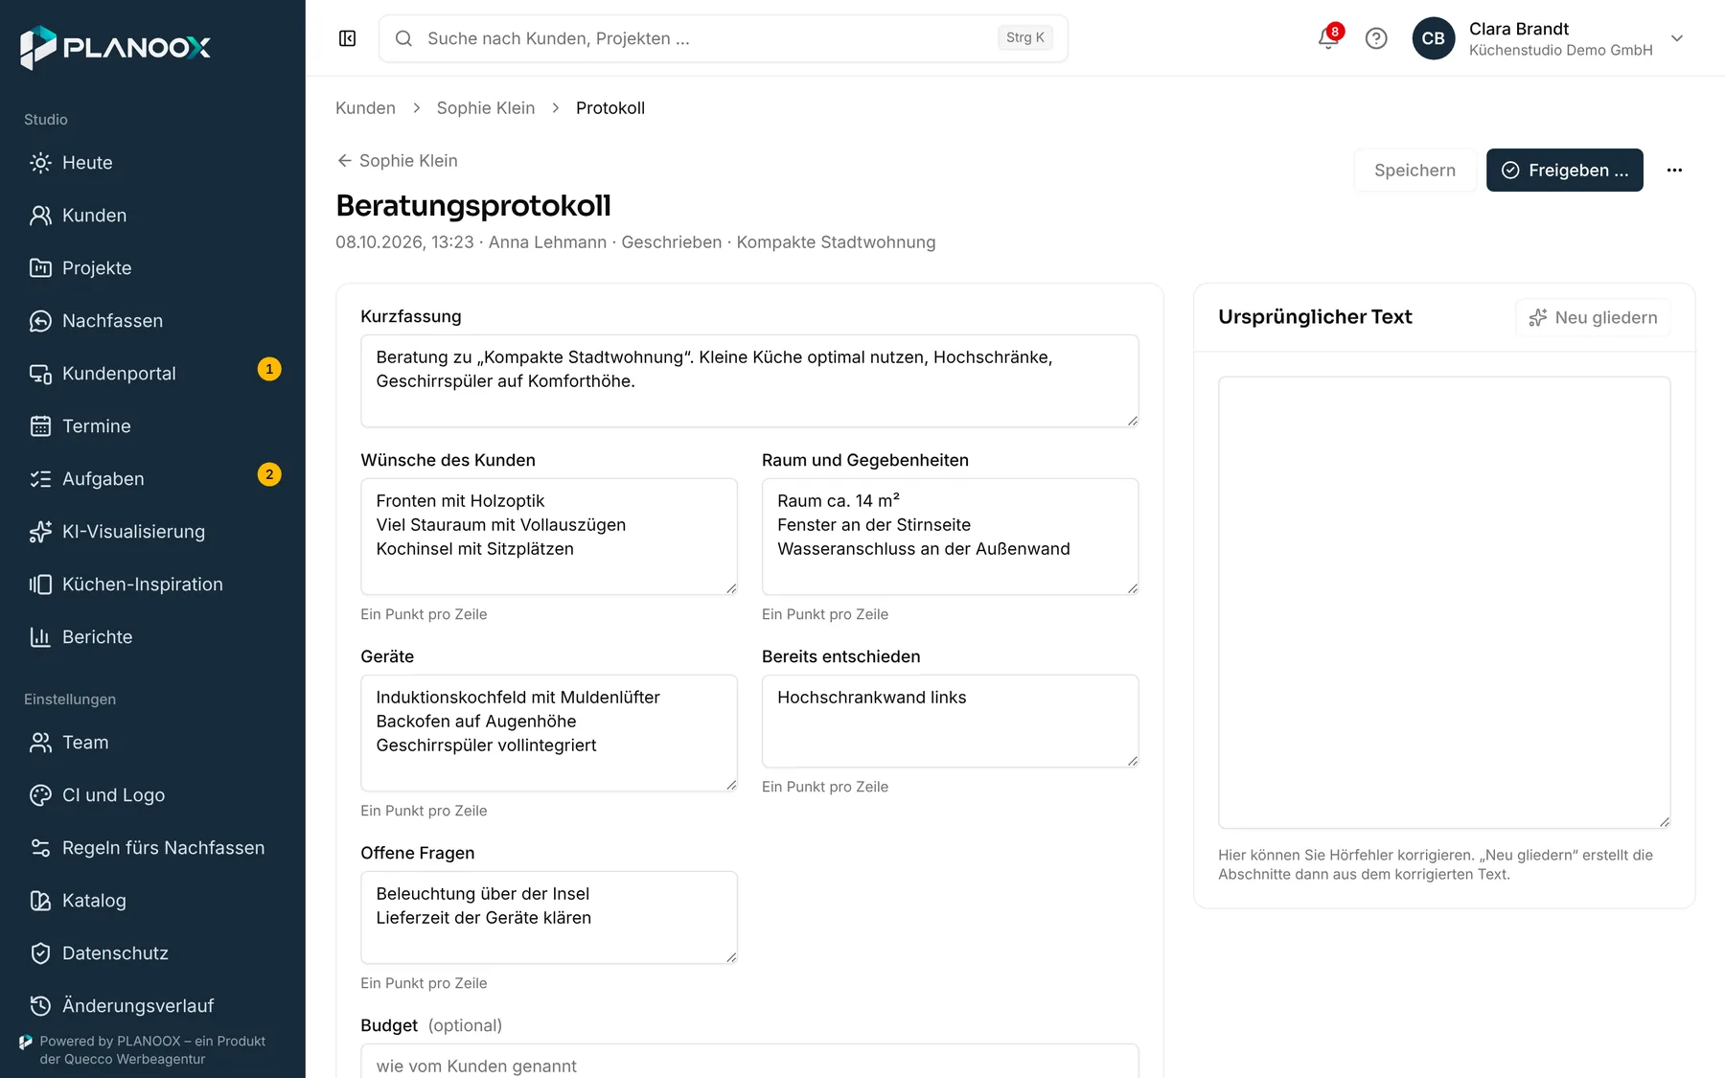Click the Kundenportal monitor icon
This screenshot has height=1078, width=1725.
pyautogui.click(x=40, y=374)
